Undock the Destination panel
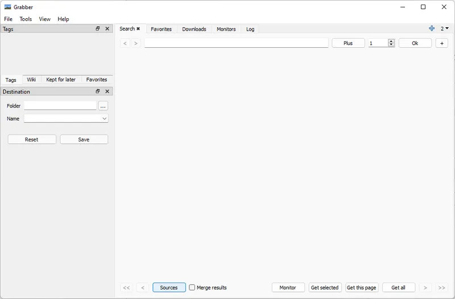Image resolution: width=455 pixels, height=299 pixels. 98,92
